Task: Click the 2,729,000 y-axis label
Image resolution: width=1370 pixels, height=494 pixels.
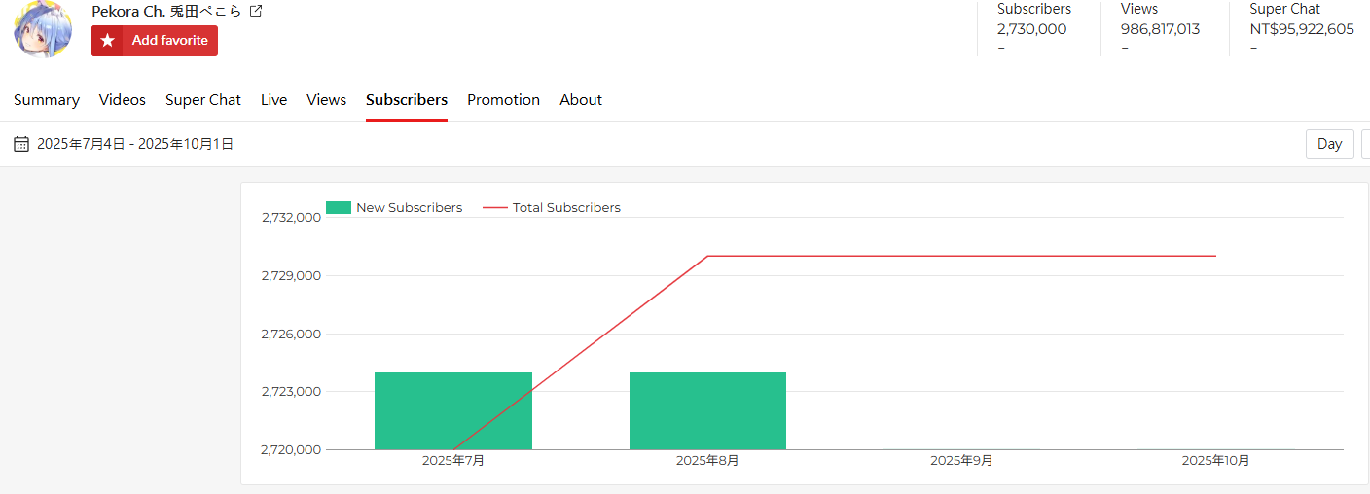Action: [x=291, y=276]
